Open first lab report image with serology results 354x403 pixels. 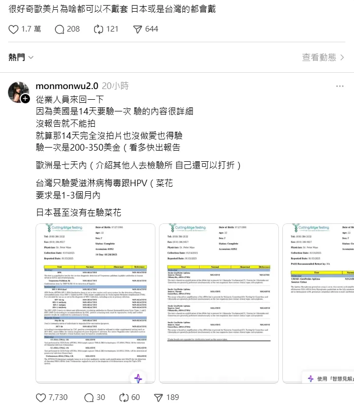tap(95, 304)
